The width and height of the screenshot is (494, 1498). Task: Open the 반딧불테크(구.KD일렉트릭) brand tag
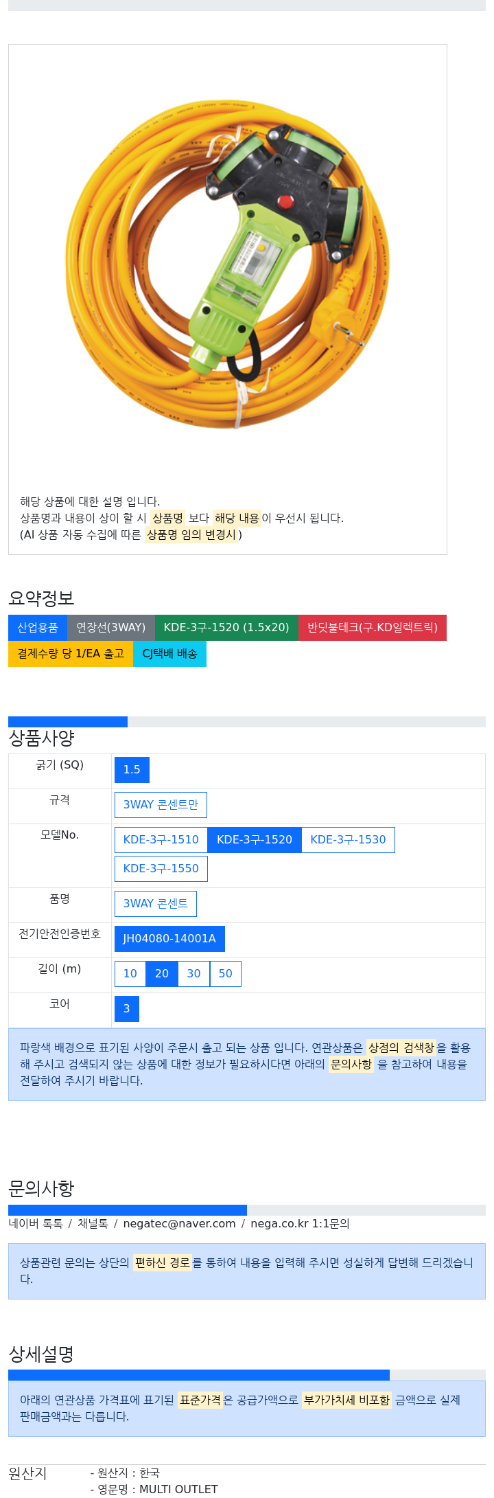(373, 628)
